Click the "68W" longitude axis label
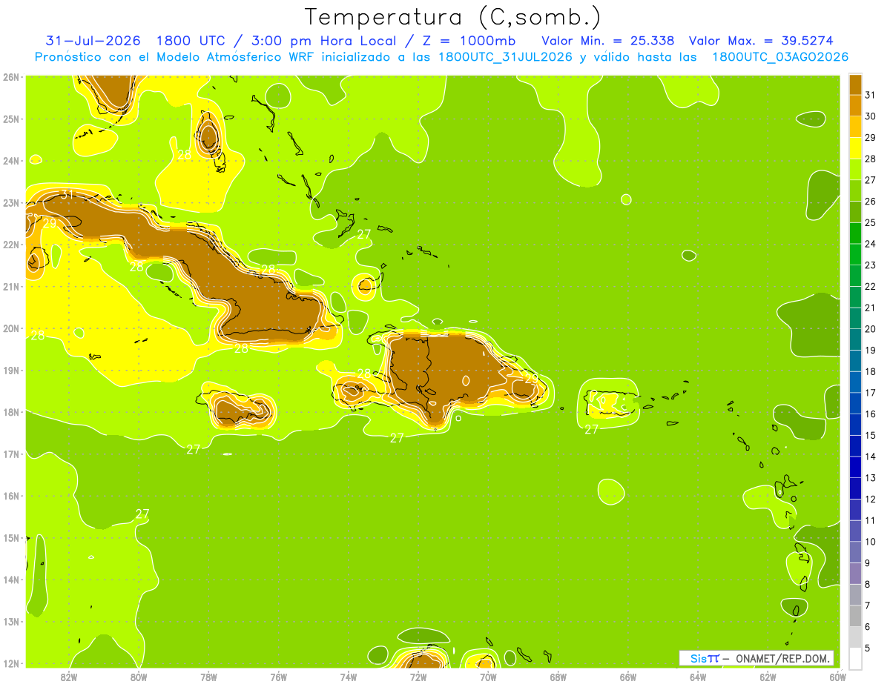Viewport: 890px width, 687px height. (558, 677)
